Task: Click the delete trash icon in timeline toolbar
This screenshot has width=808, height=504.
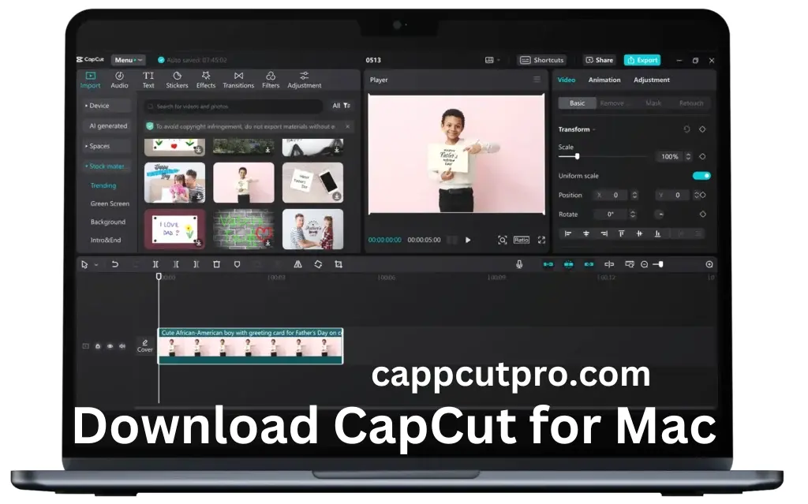Action: (x=216, y=264)
